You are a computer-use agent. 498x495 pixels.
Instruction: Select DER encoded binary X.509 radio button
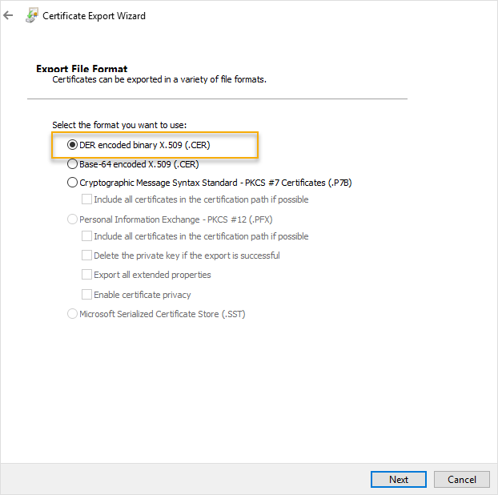tap(73, 145)
